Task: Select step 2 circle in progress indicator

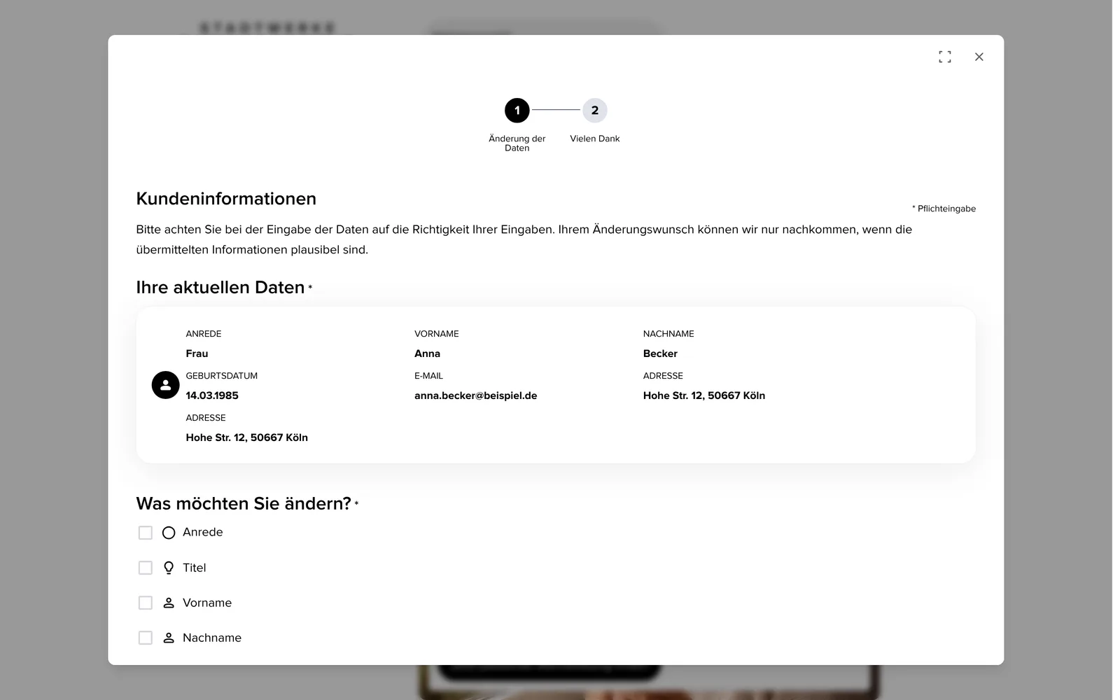Action: click(x=595, y=111)
